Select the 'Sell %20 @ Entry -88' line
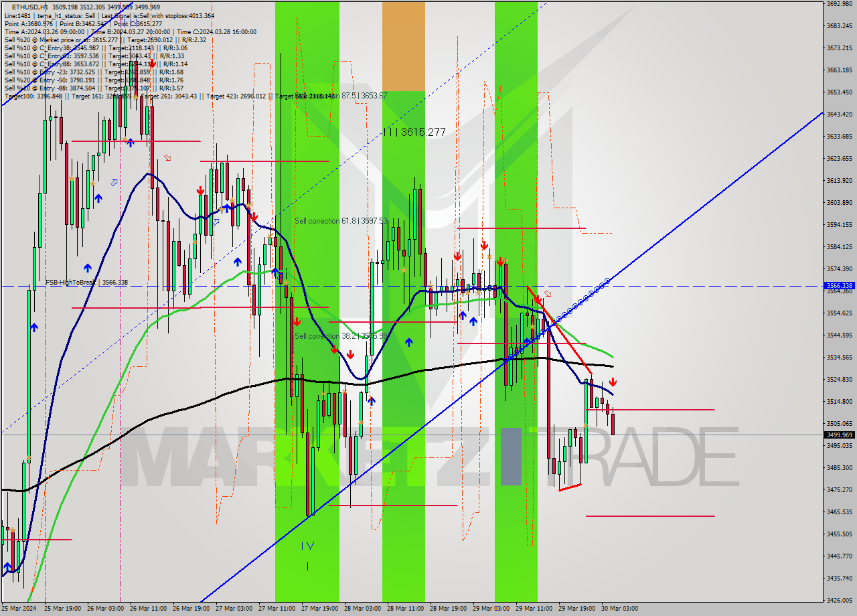 click(94, 88)
